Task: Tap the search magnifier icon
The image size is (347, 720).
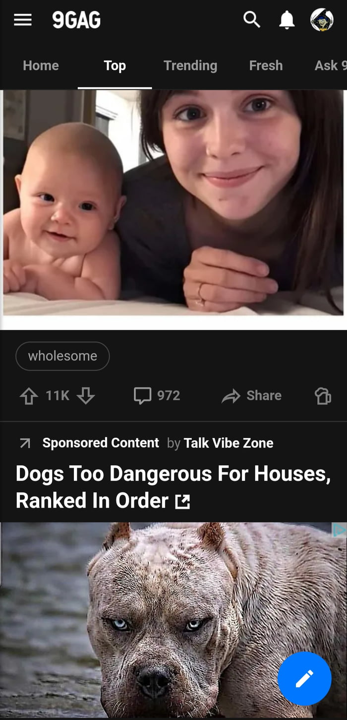Action: click(252, 20)
